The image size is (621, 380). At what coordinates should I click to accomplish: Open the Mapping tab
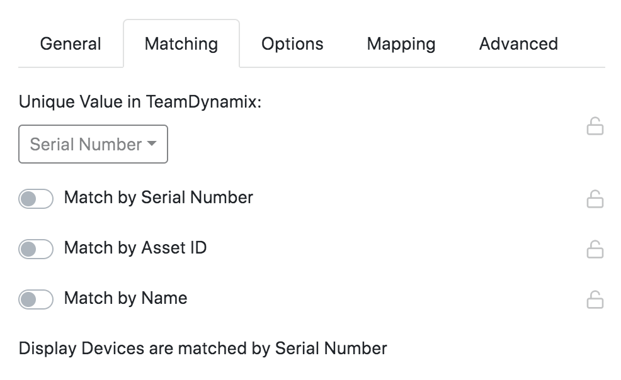(401, 43)
